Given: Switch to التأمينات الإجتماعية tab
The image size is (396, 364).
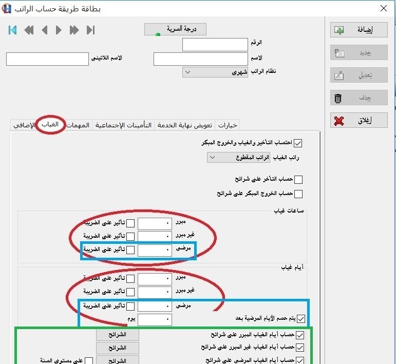Looking at the screenshot, I should click(123, 125).
